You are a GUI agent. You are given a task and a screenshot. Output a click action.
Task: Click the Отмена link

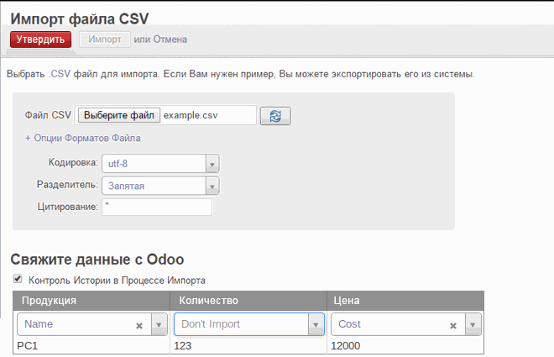click(x=170, y=39)
